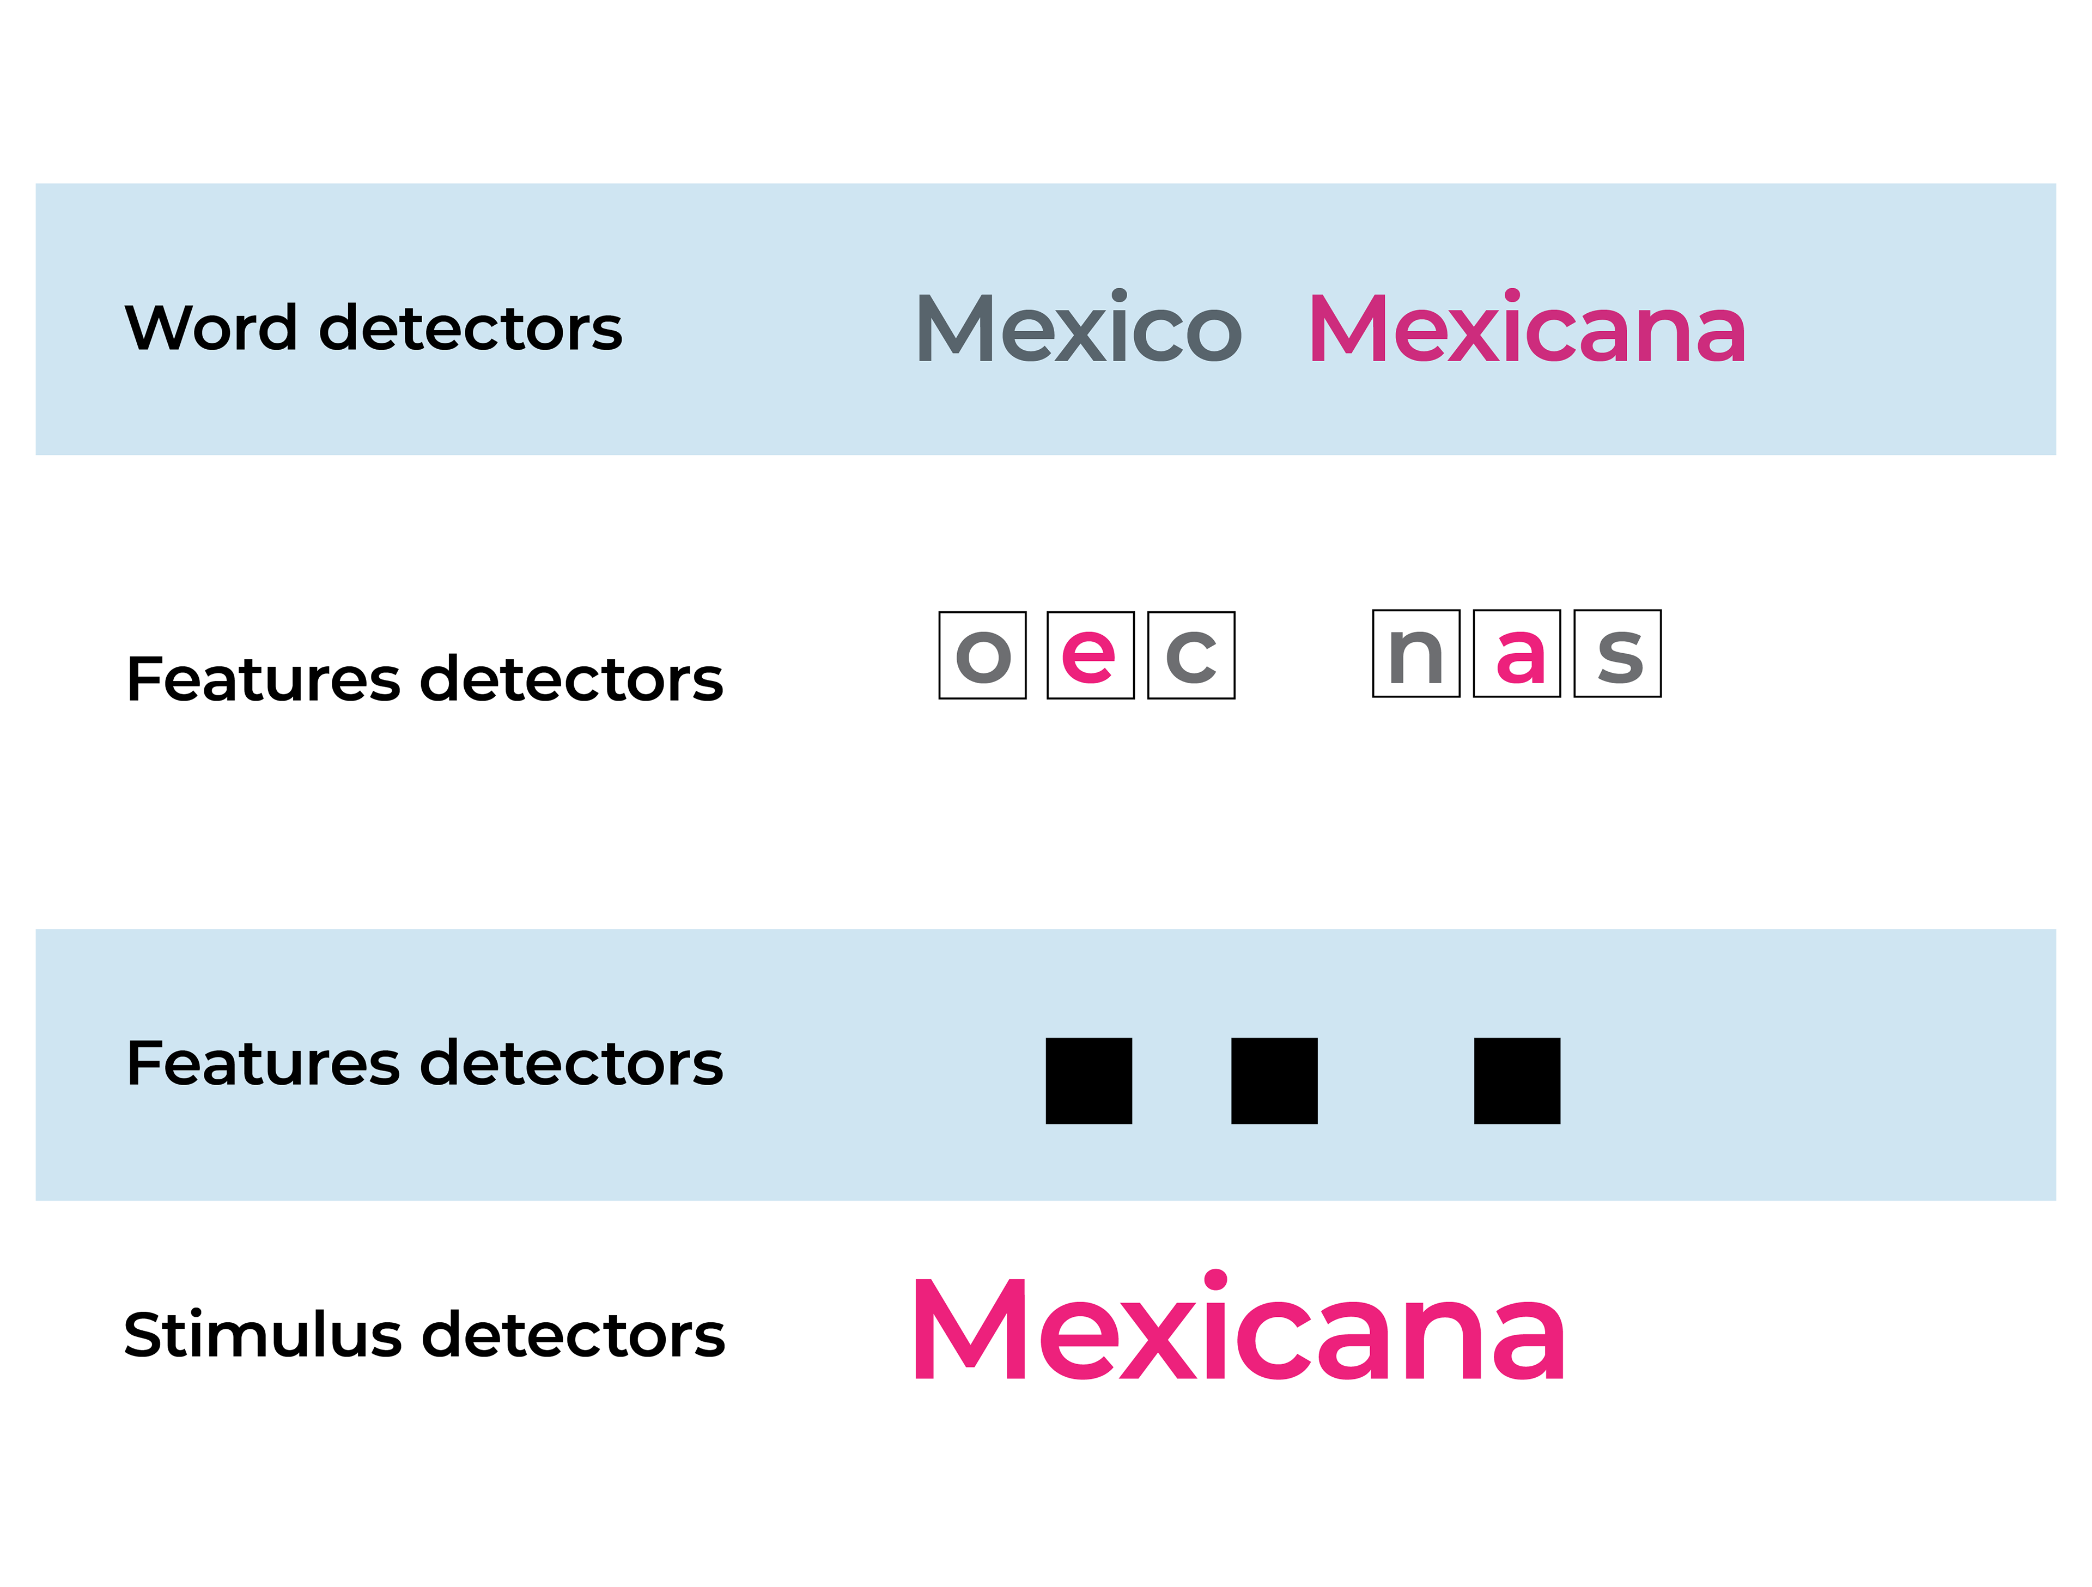The width and height of the screenshot is (2092, 1587).
Task: Click the Word detectors label
Action: 374,327
